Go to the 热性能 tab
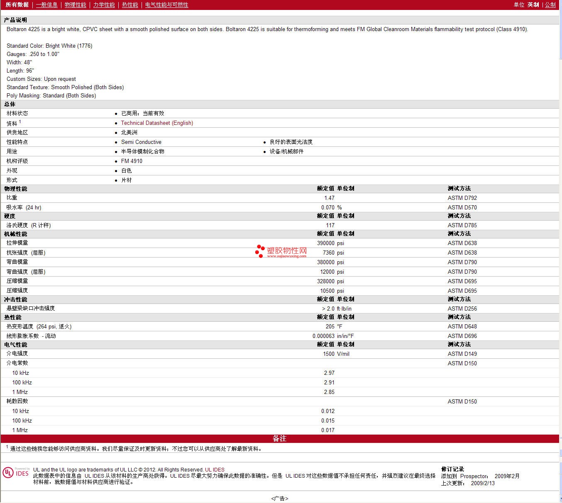Screen dimensions: 562x503 [130, 5]
